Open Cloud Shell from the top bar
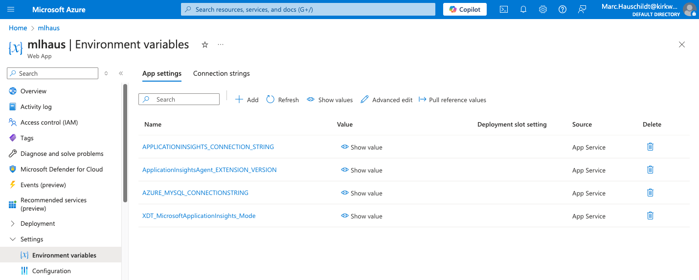The width and height of the screenshot is (699, 280). point(504,9)
